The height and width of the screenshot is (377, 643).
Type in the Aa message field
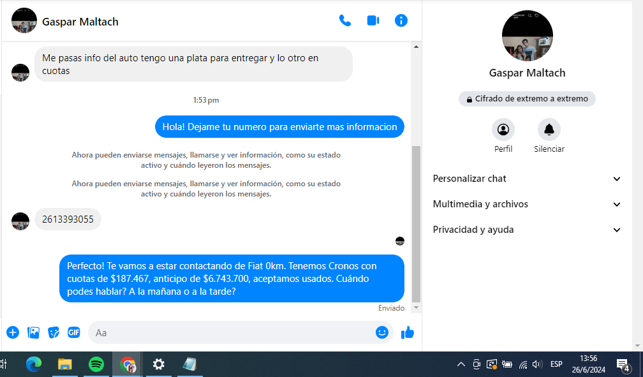[230, 332]
